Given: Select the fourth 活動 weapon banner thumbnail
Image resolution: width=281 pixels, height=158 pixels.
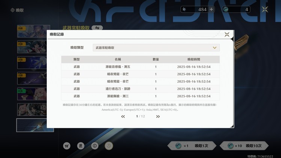Looking at the screenshot, I should pos(32,78).
